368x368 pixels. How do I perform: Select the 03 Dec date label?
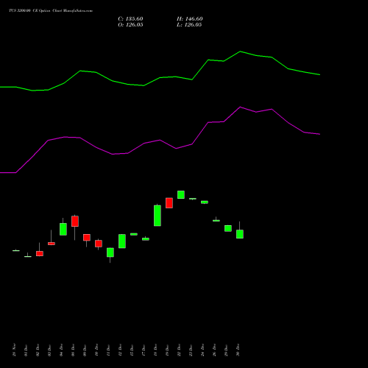49,350
